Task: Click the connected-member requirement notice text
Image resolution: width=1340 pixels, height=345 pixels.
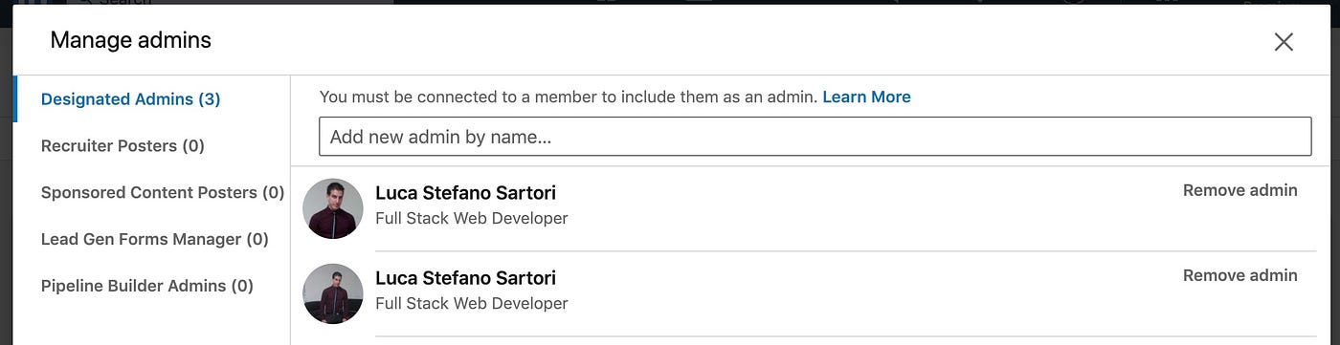Action: (569, 97)
